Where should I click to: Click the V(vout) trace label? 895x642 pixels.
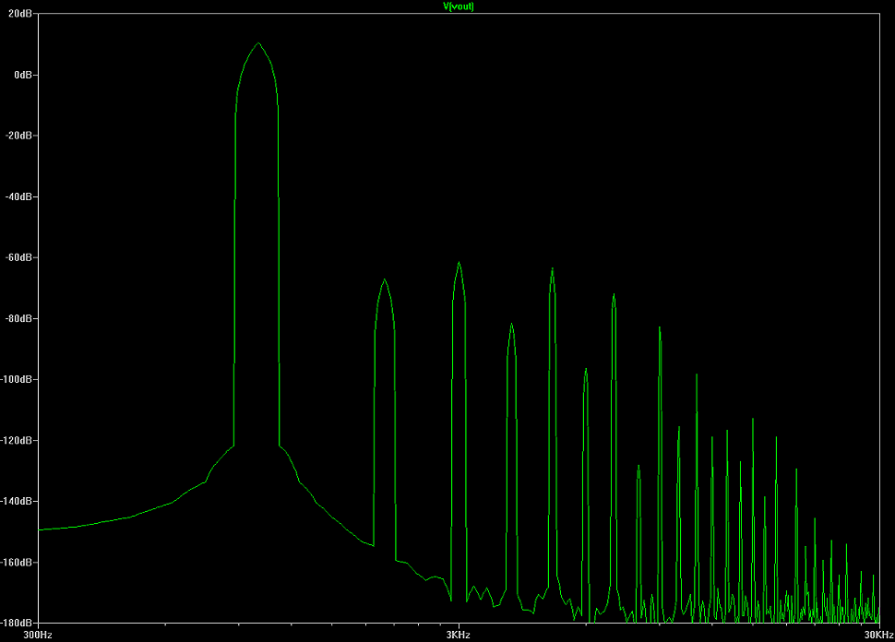click(459, 6)
